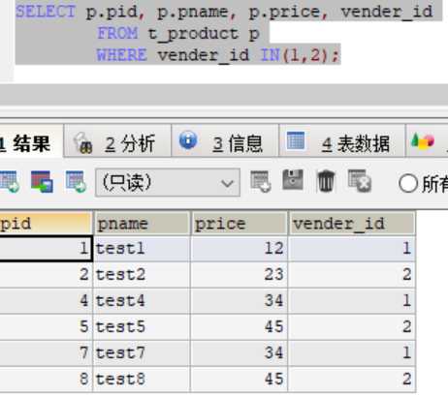Click the third grid toolbar icon left of dropdown
Image resolution: width=448 pixels, height=396 pixels.
(x=76, y=182)
